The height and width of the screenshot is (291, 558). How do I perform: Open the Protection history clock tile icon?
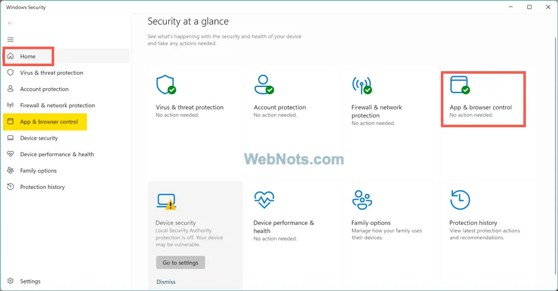click(460, 200)
